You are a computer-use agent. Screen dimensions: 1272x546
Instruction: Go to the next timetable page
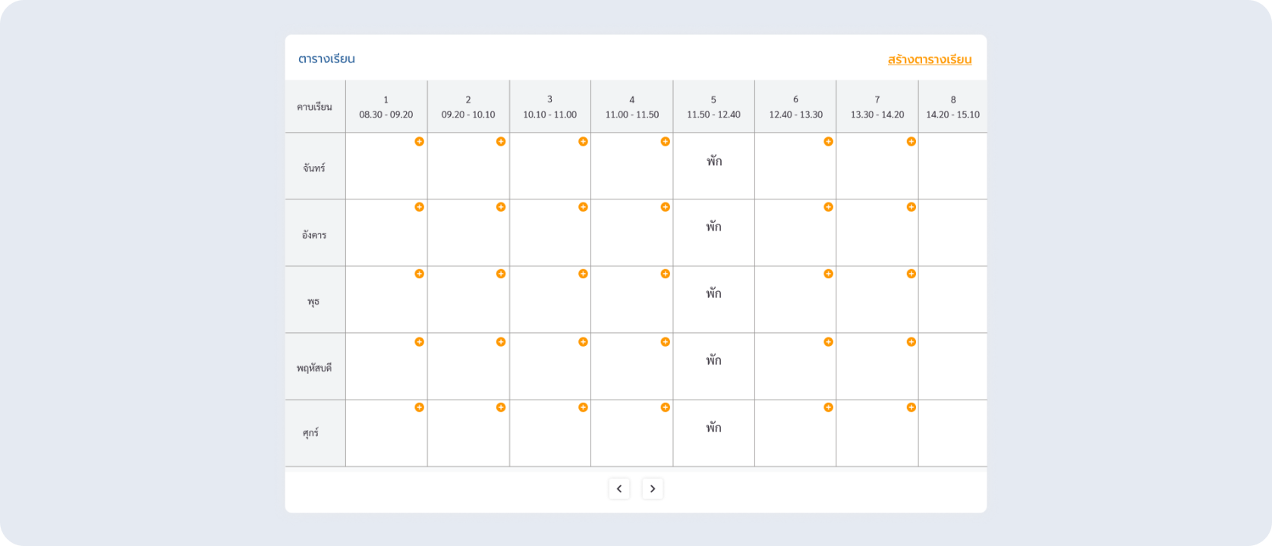pos(653,488)
